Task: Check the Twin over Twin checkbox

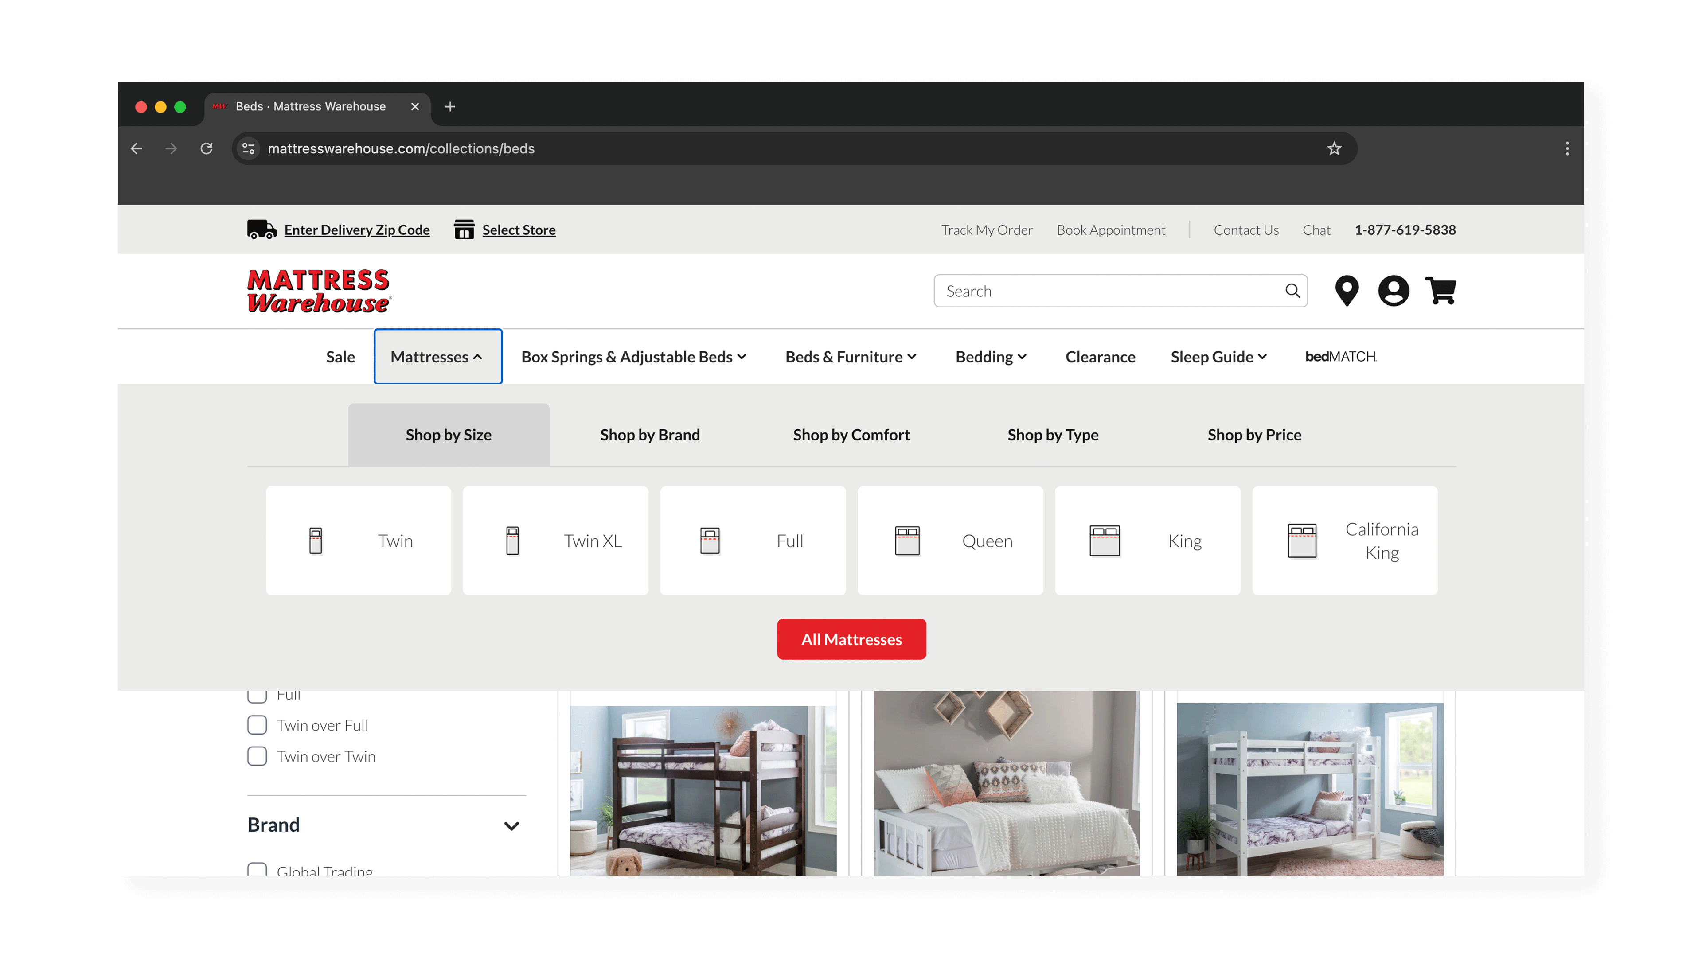Action: coord(257,755)
